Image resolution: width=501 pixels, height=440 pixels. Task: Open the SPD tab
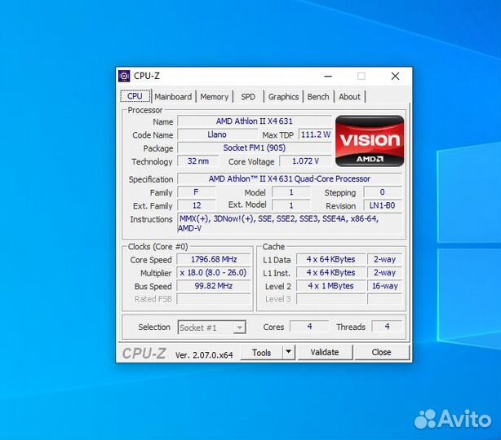coord(248,97)
